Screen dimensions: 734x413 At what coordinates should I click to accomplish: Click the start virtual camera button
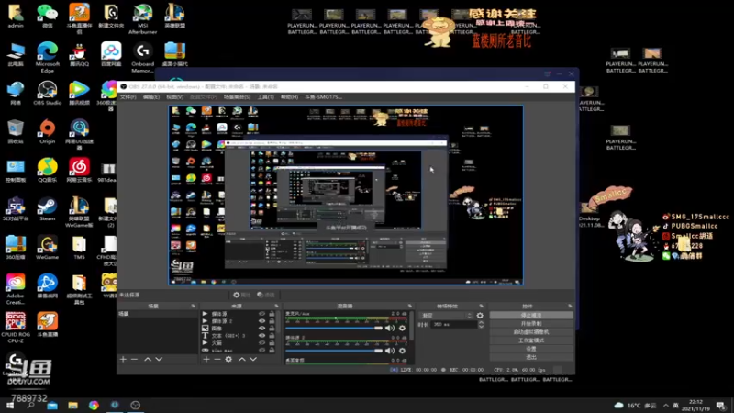531,332
